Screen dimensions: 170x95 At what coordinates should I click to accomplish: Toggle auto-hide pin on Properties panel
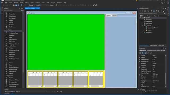(164, 48)
